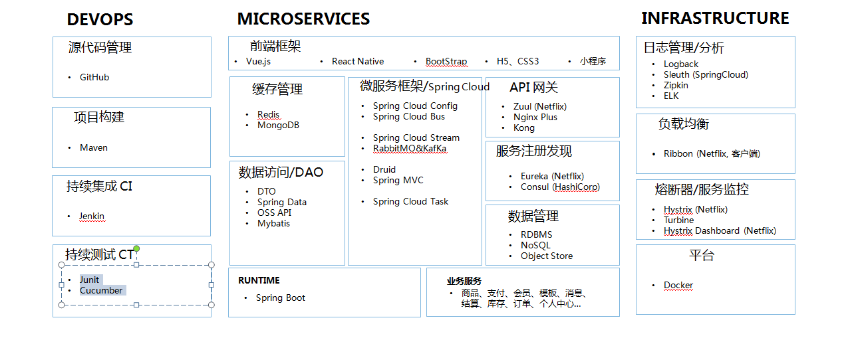Click the MongoDB bullet item

[278, 125]
